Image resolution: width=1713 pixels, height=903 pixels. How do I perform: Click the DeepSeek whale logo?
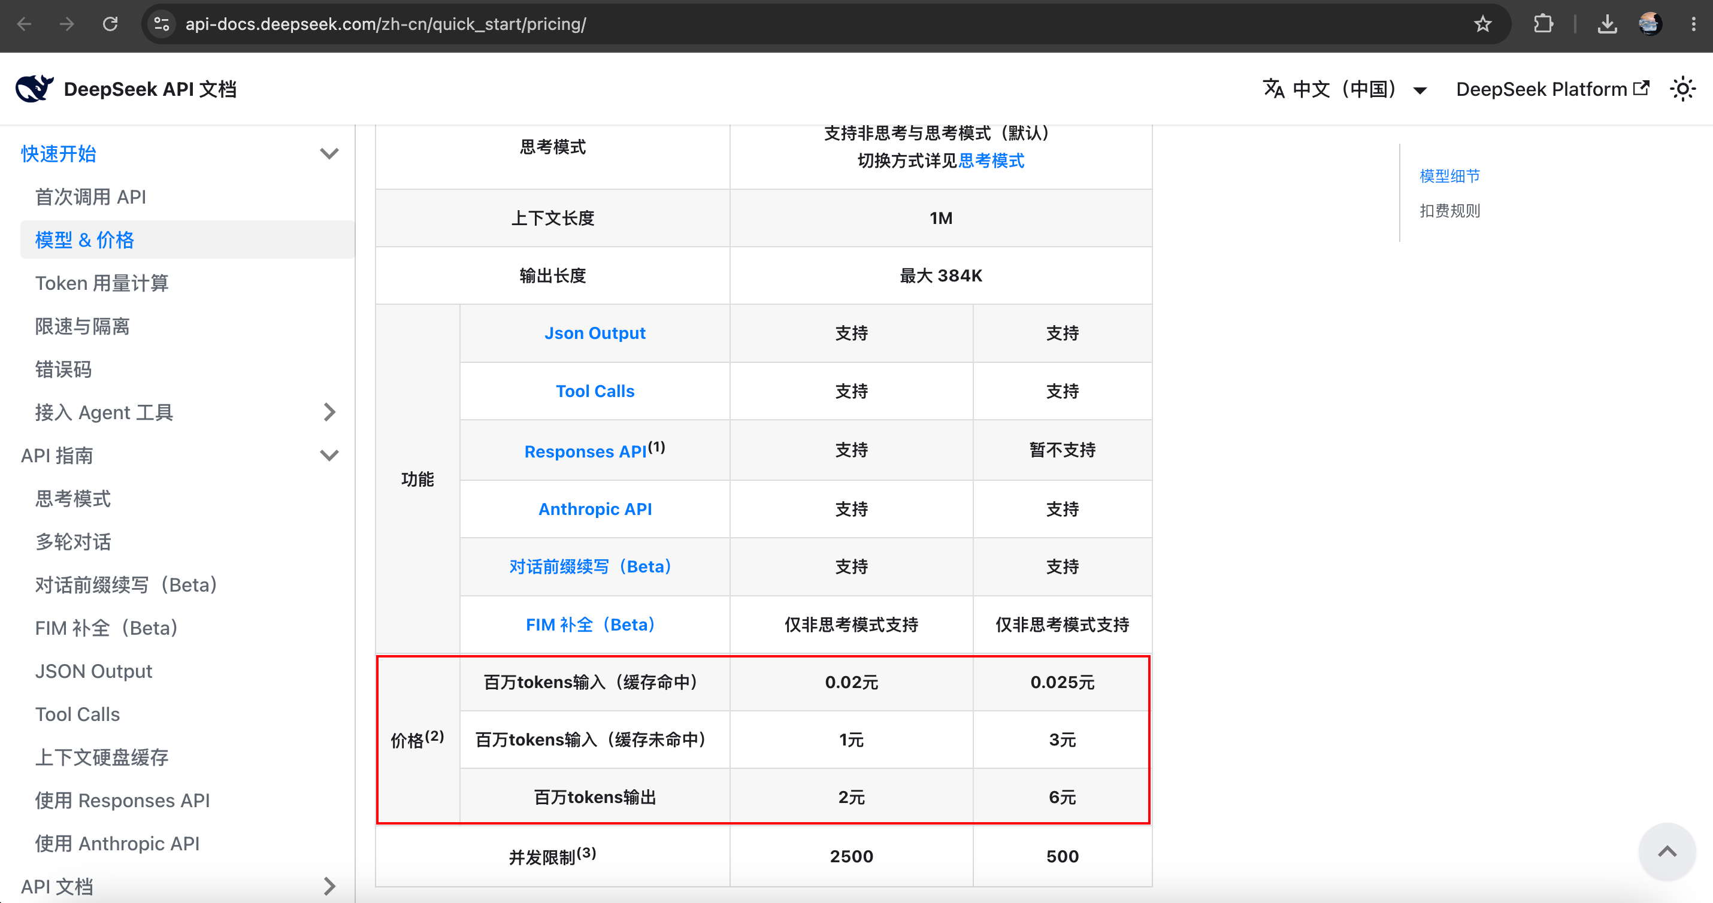tap(34, 89)
